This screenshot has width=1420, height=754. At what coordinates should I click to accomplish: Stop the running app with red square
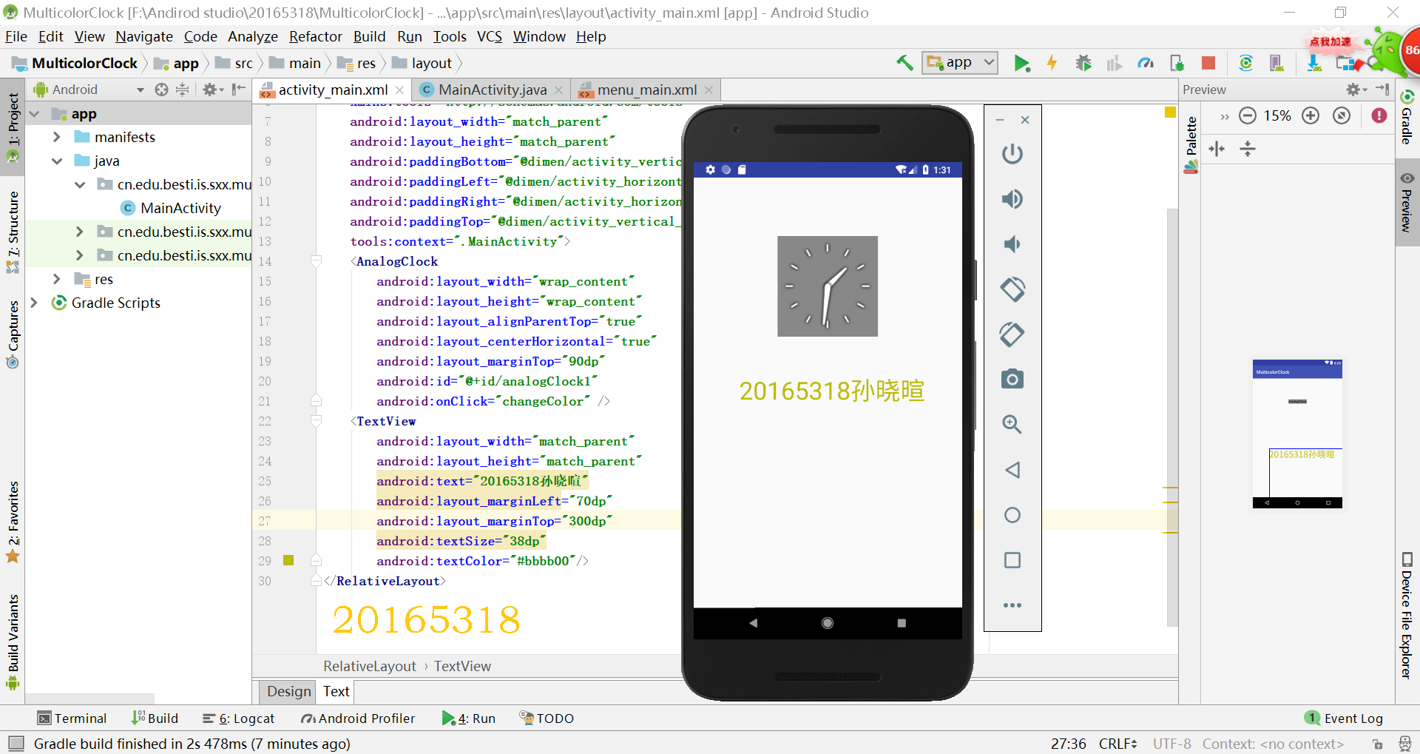point(1208,64)
